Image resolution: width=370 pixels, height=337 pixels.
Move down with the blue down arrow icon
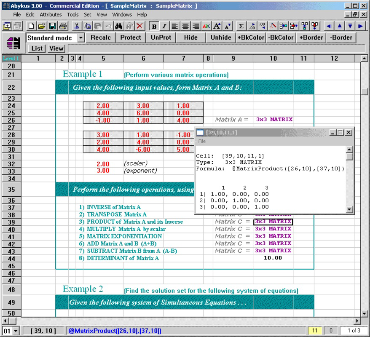coord(350,26)
